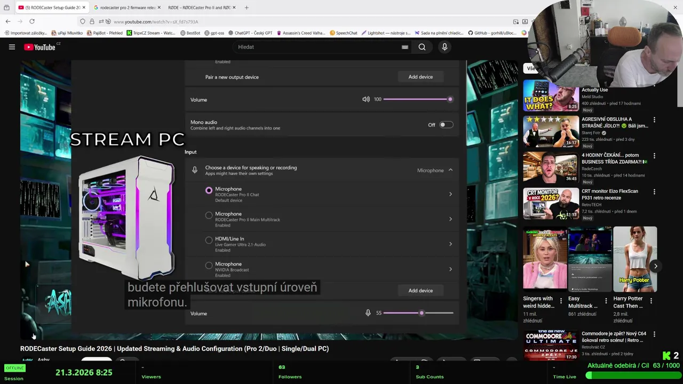Select HDMI/Line In Live Gamer Ultra radio

click(x=209, y=241)
